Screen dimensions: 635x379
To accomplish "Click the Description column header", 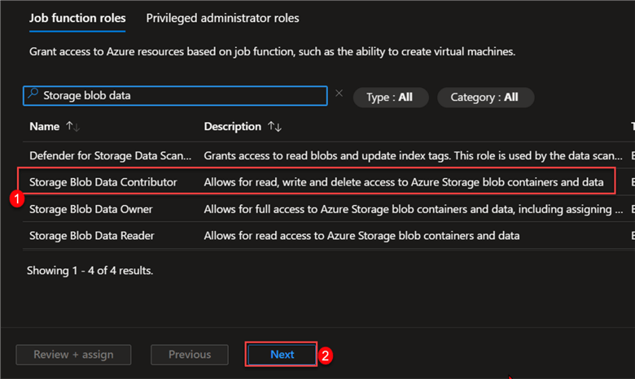I will 232,127.
